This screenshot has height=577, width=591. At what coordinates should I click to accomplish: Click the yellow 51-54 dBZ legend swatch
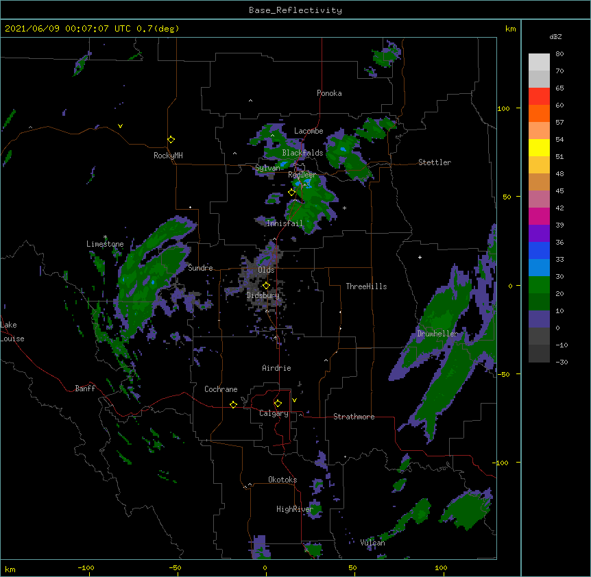539,148
